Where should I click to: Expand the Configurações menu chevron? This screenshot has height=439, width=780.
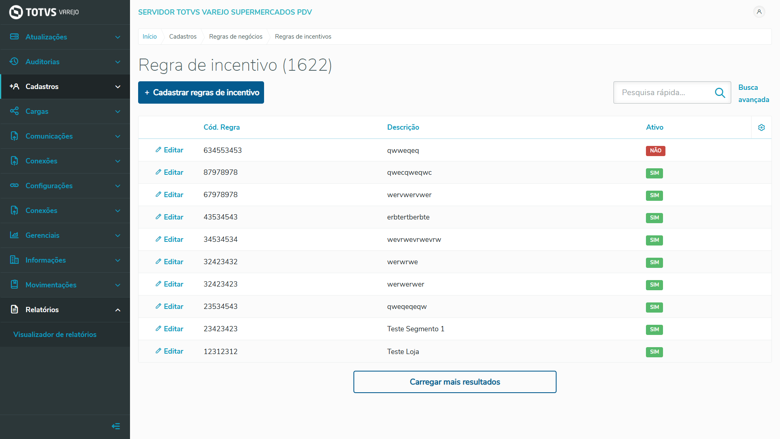118,186
